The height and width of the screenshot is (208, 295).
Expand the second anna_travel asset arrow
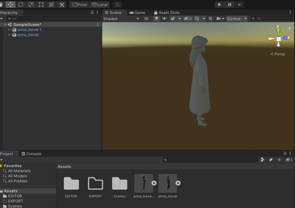pyautogui.click(x=178, y=183)
